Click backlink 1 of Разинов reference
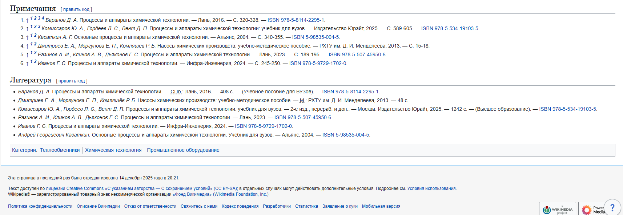623x215 pixels. pos(32,53)
